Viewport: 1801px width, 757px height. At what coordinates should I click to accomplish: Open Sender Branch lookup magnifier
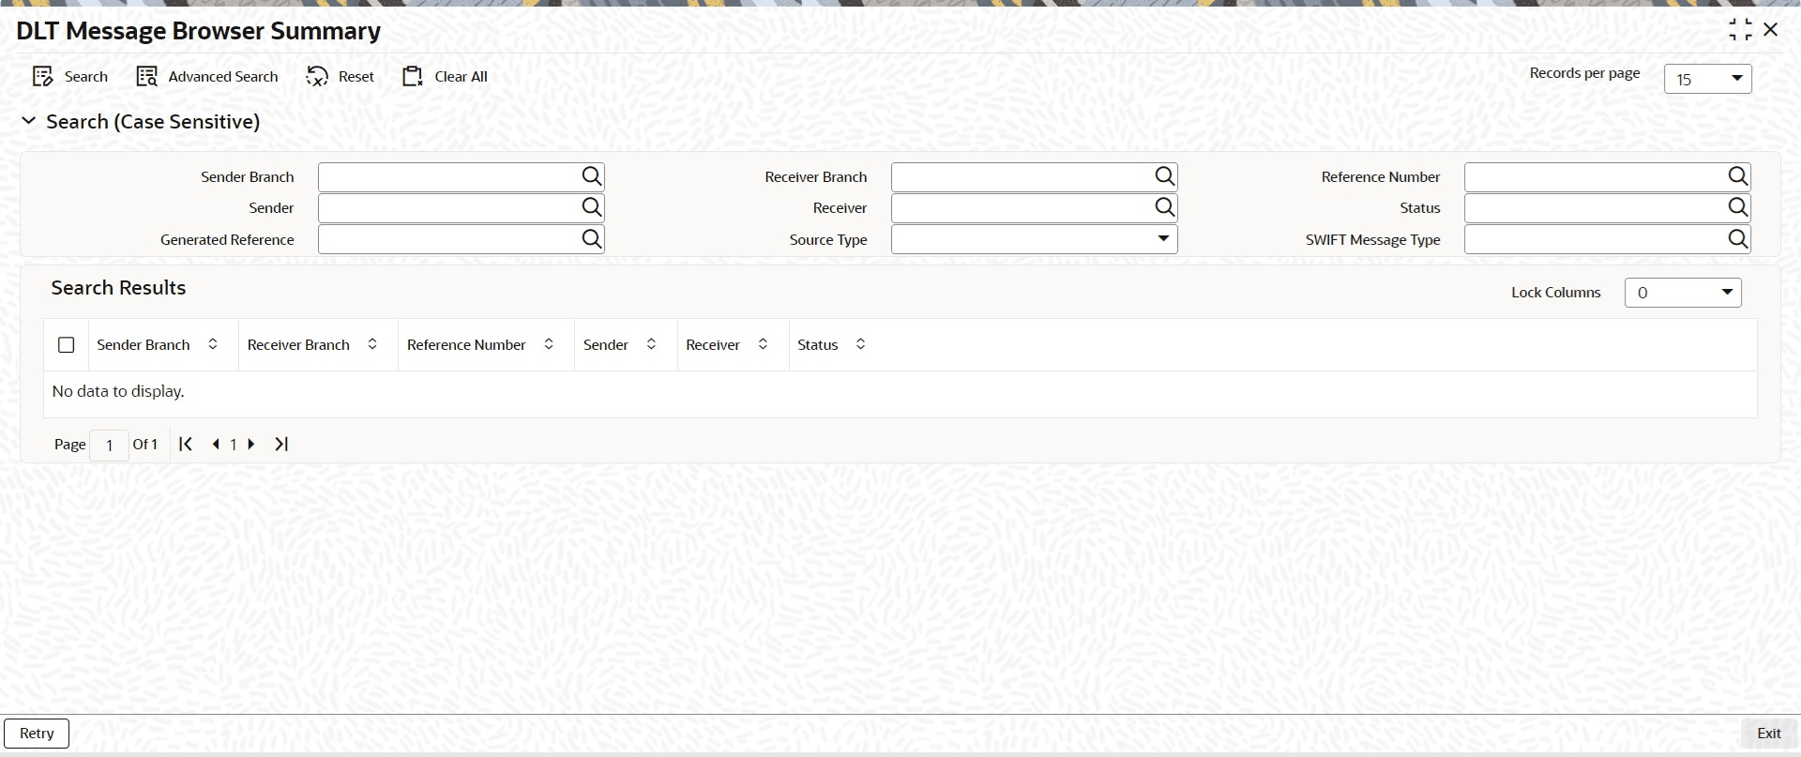(591, 176)
